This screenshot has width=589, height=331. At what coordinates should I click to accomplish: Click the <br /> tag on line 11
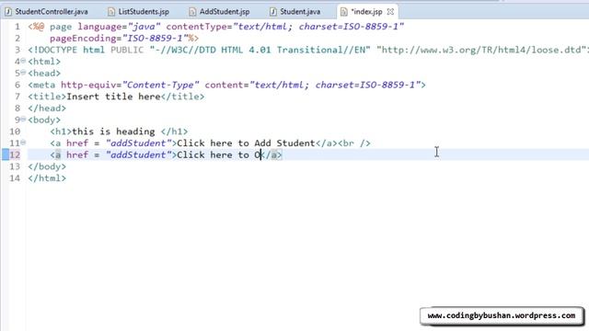coord(353,143)
